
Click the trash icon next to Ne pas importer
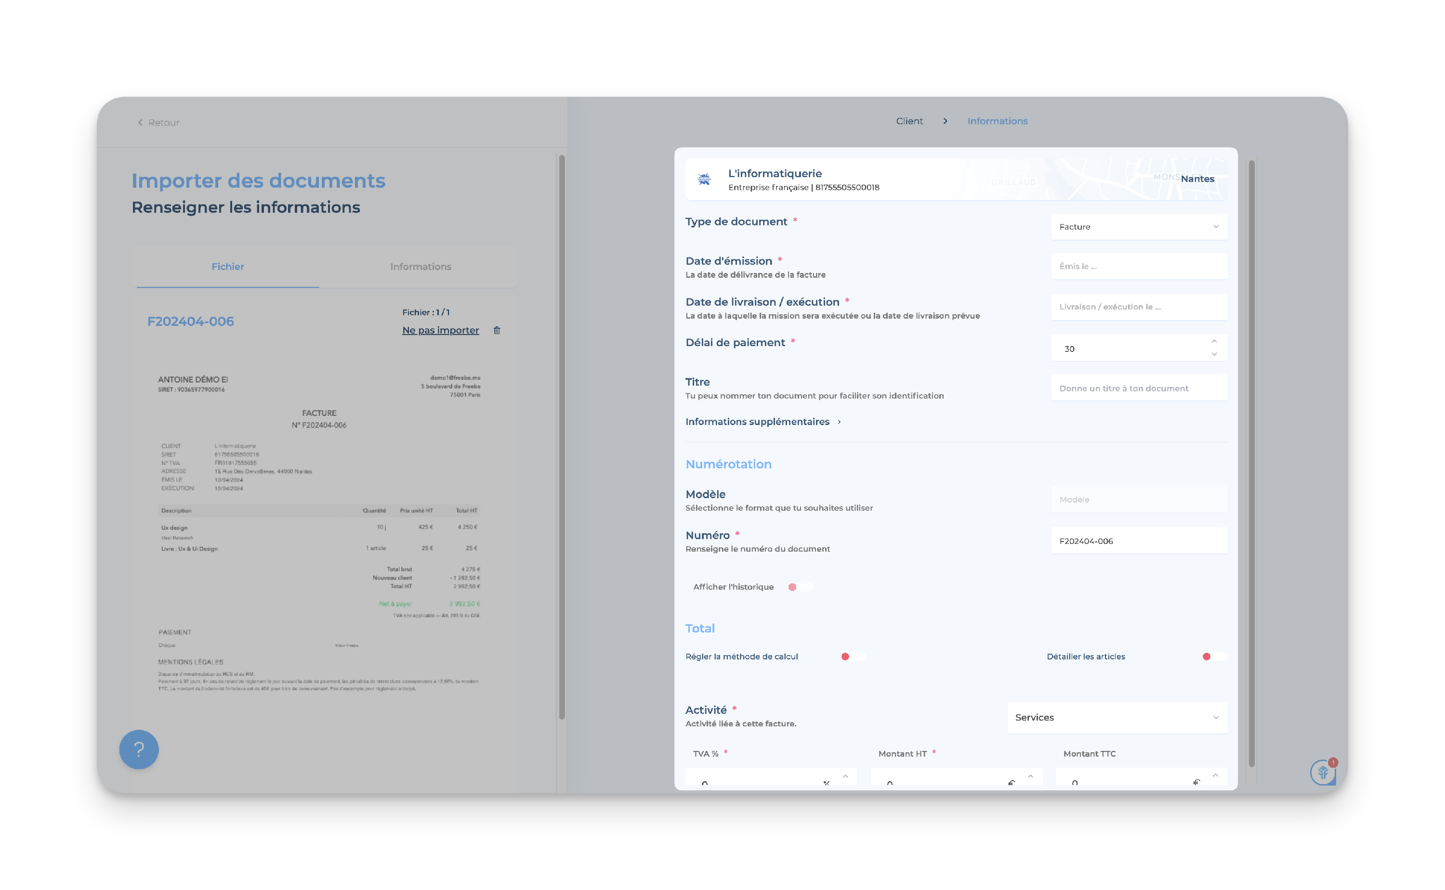[497, 330]
